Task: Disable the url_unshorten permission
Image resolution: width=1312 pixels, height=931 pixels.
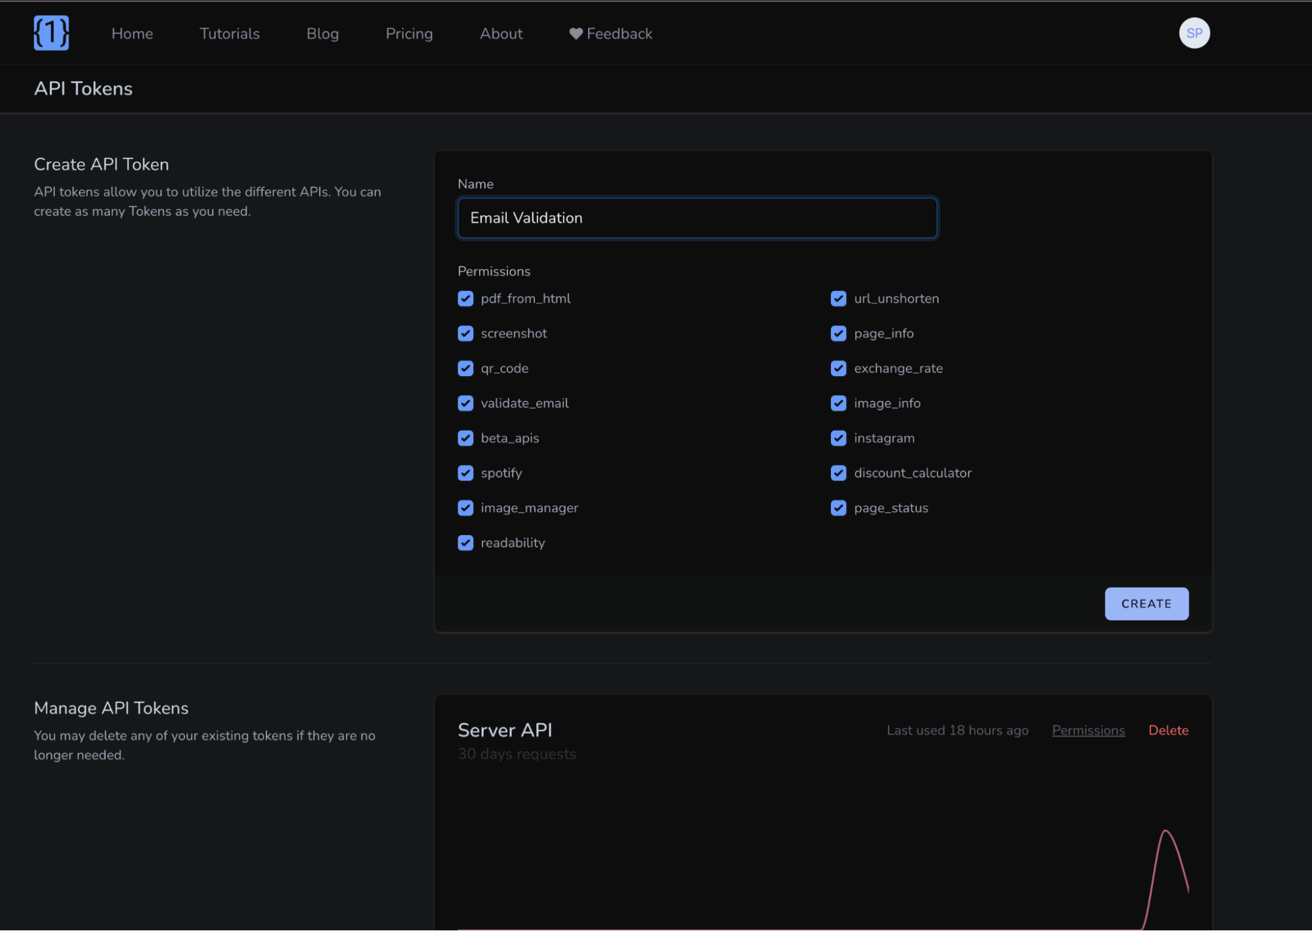Action: coord(838,299)
